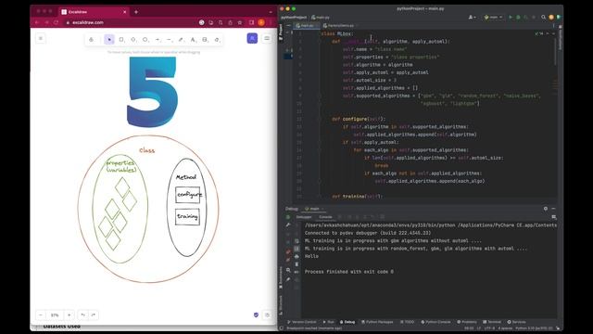The image size is (593, 334).
Task: Open Version Control tool window
Action: coord(302,322)
